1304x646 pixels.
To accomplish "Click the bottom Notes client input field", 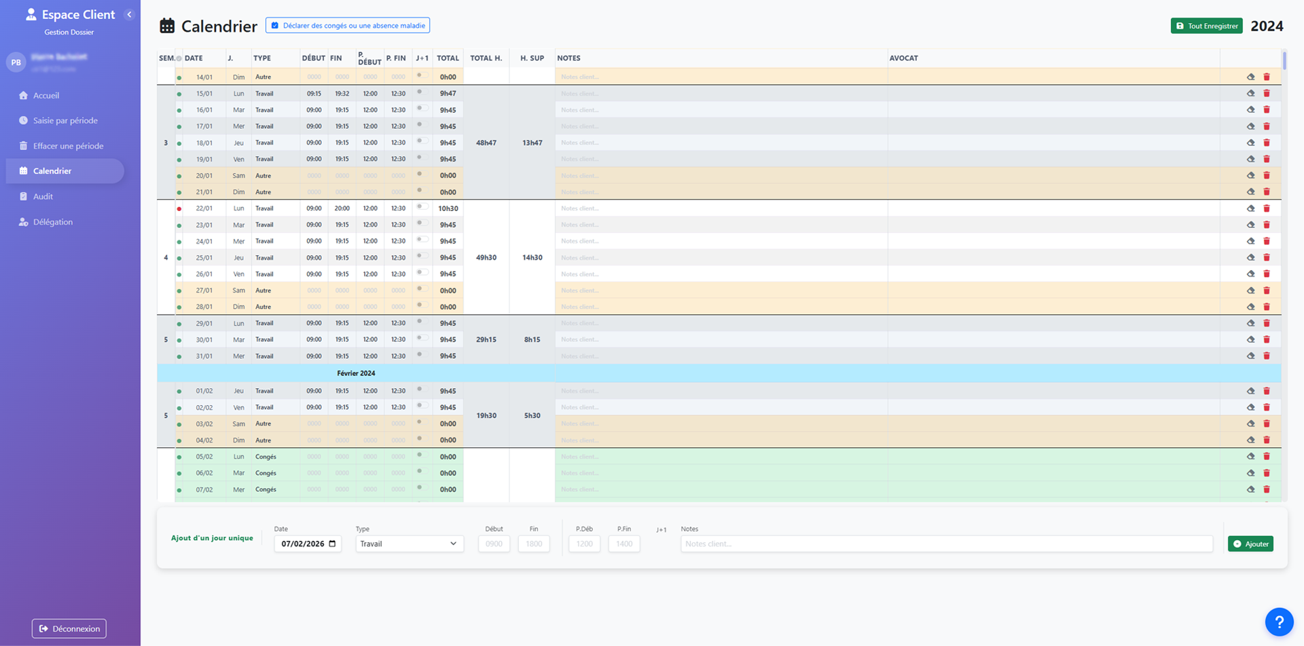I will click(946, 544).
